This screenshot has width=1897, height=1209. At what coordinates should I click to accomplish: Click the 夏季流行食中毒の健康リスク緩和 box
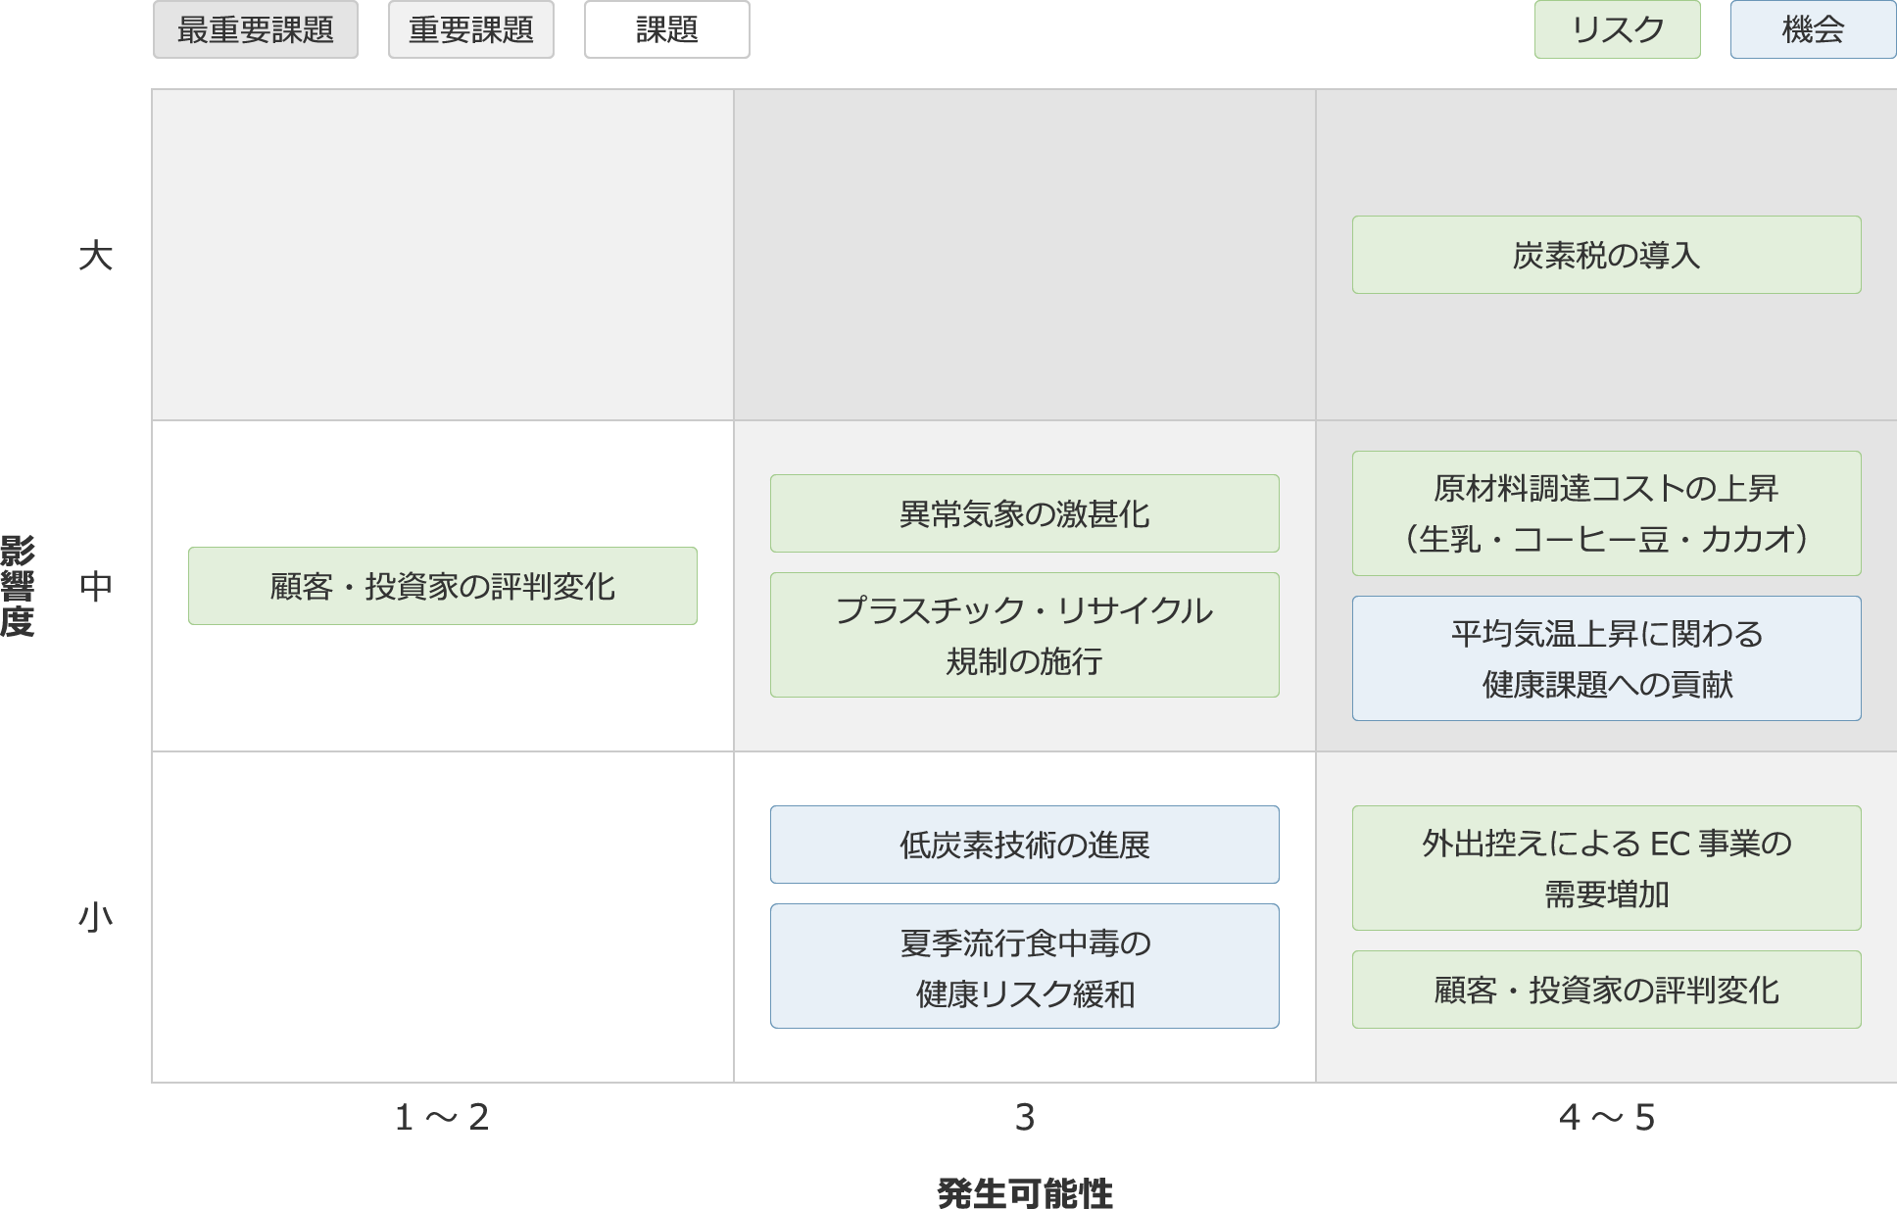point(1024,966)
